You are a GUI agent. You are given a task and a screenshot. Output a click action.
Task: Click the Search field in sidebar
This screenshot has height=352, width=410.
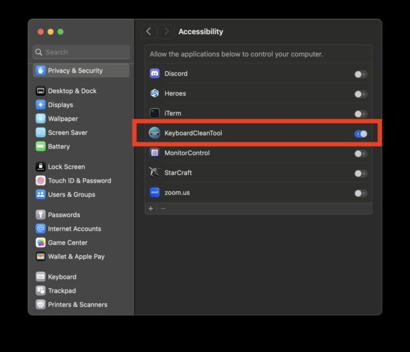pos(81,52)
